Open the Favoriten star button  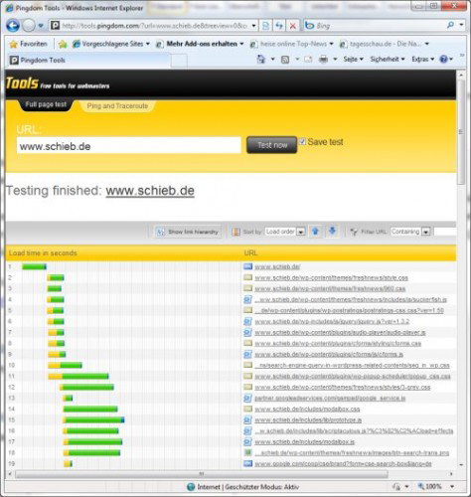[x=29, y=44]
